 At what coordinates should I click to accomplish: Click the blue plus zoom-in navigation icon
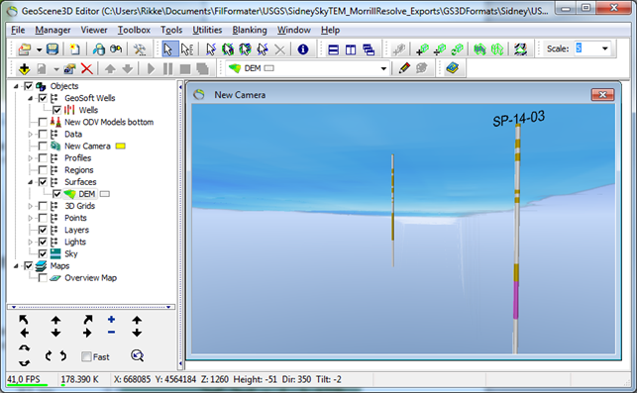[111, 320]
